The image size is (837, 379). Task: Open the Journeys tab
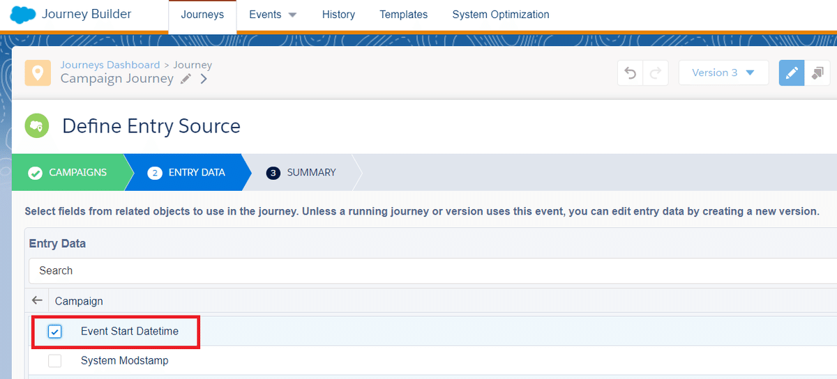[x=202, y=15]
